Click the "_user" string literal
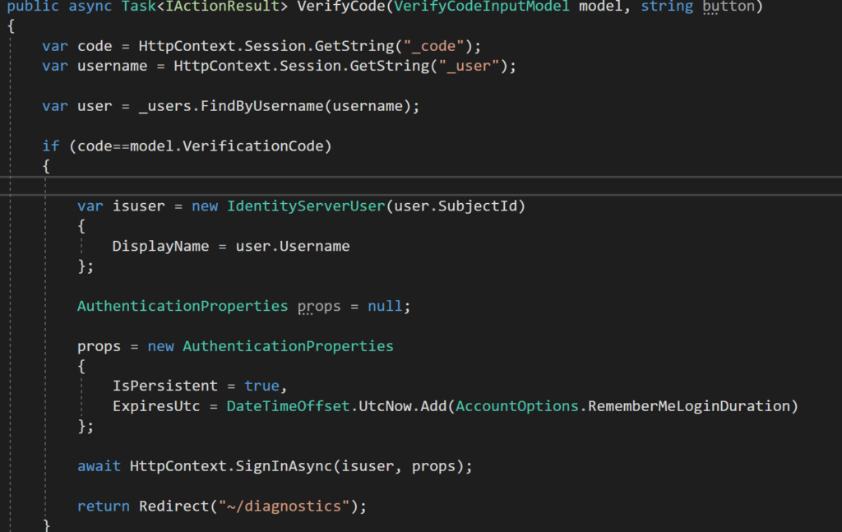Viewport: 842px width, 532px height. (x=469, y=66)
